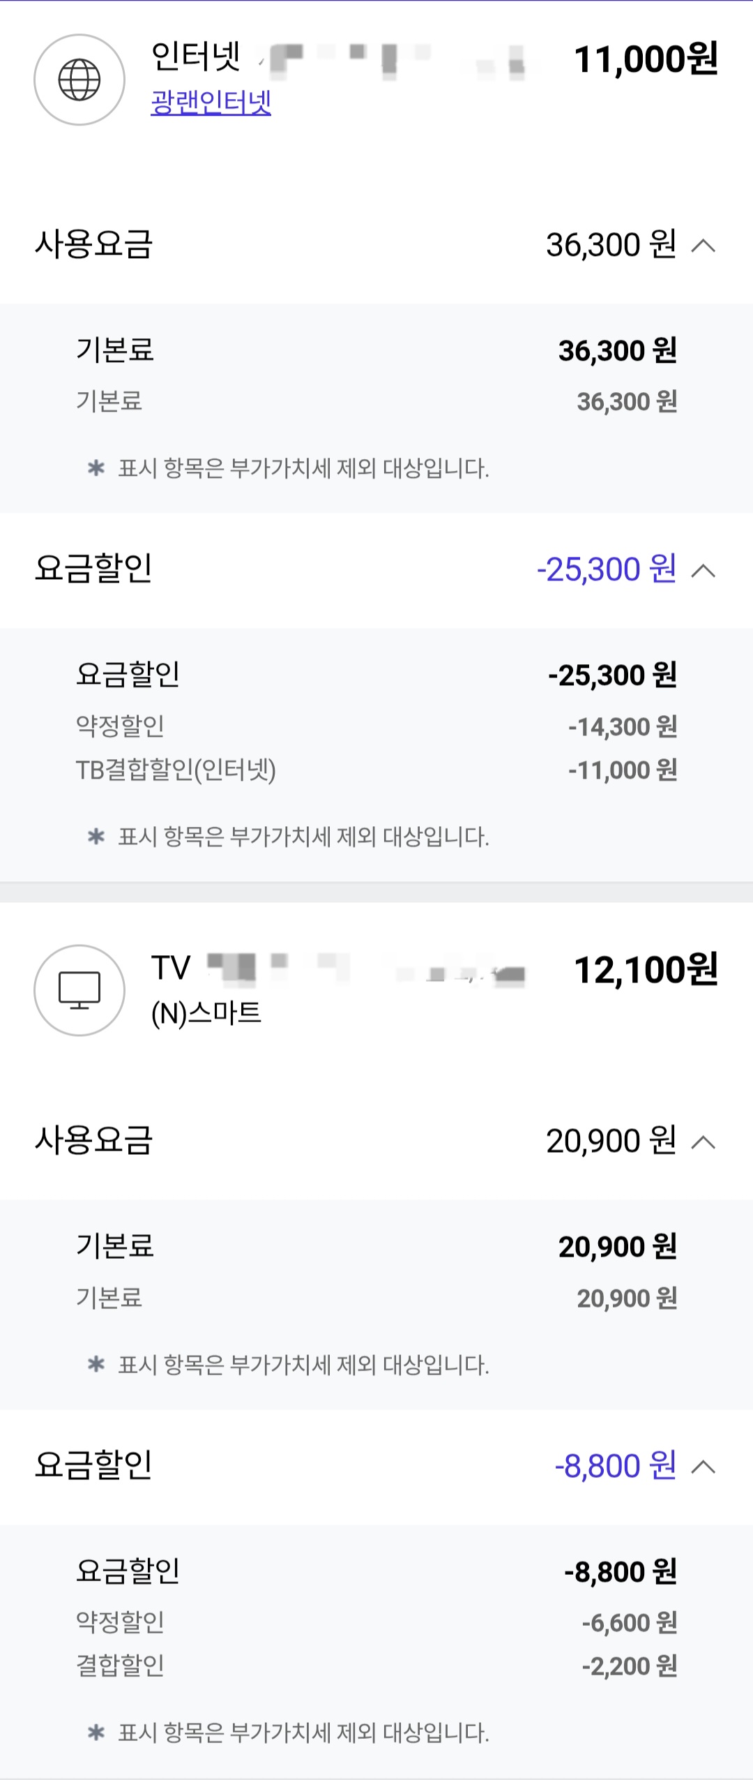This screenshot has width=753, height=1780.
Task: Select the TB결합할인(인터넷) discount row
Action: [376, 770]
